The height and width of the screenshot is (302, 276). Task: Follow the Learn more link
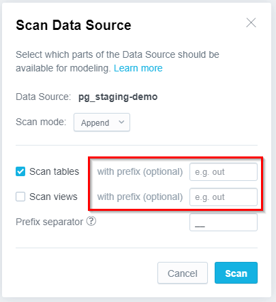click(138, 68)
